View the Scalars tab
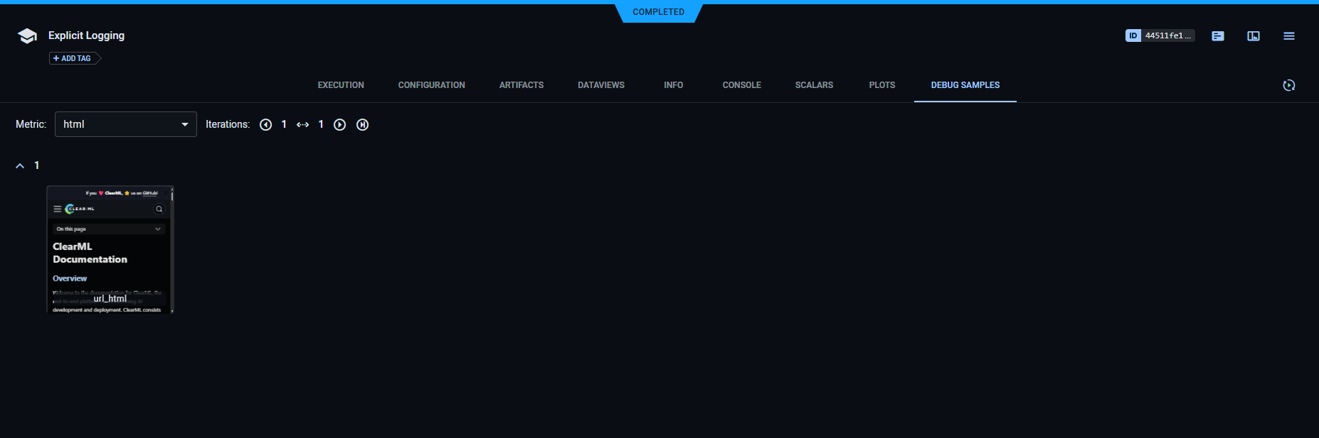The image size is (1319, 438). click(x=814, y=85)
